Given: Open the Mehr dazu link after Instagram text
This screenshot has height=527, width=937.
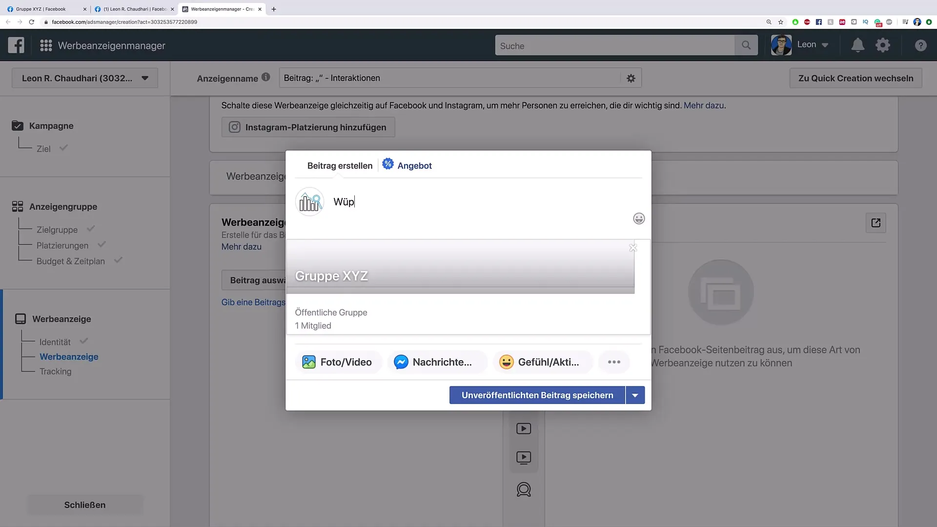Looking at the screenshot, I should (x=704, y=105).
